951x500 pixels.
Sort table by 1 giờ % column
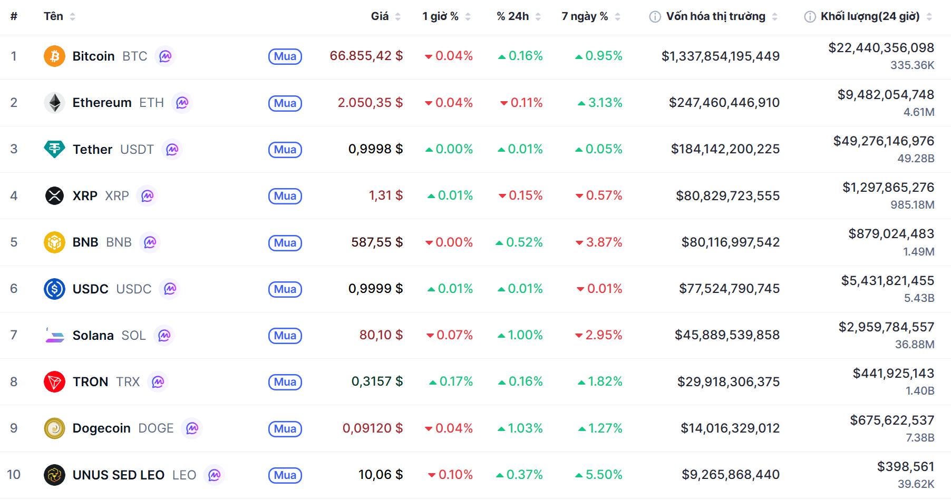tap(447, 16)
